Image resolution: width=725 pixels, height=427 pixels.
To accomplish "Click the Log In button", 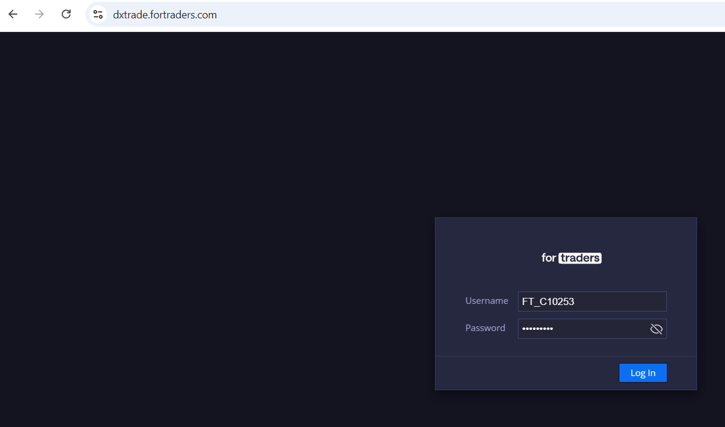I will 643,373.
